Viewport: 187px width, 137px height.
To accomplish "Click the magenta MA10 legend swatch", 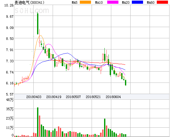I will point(113,2).
